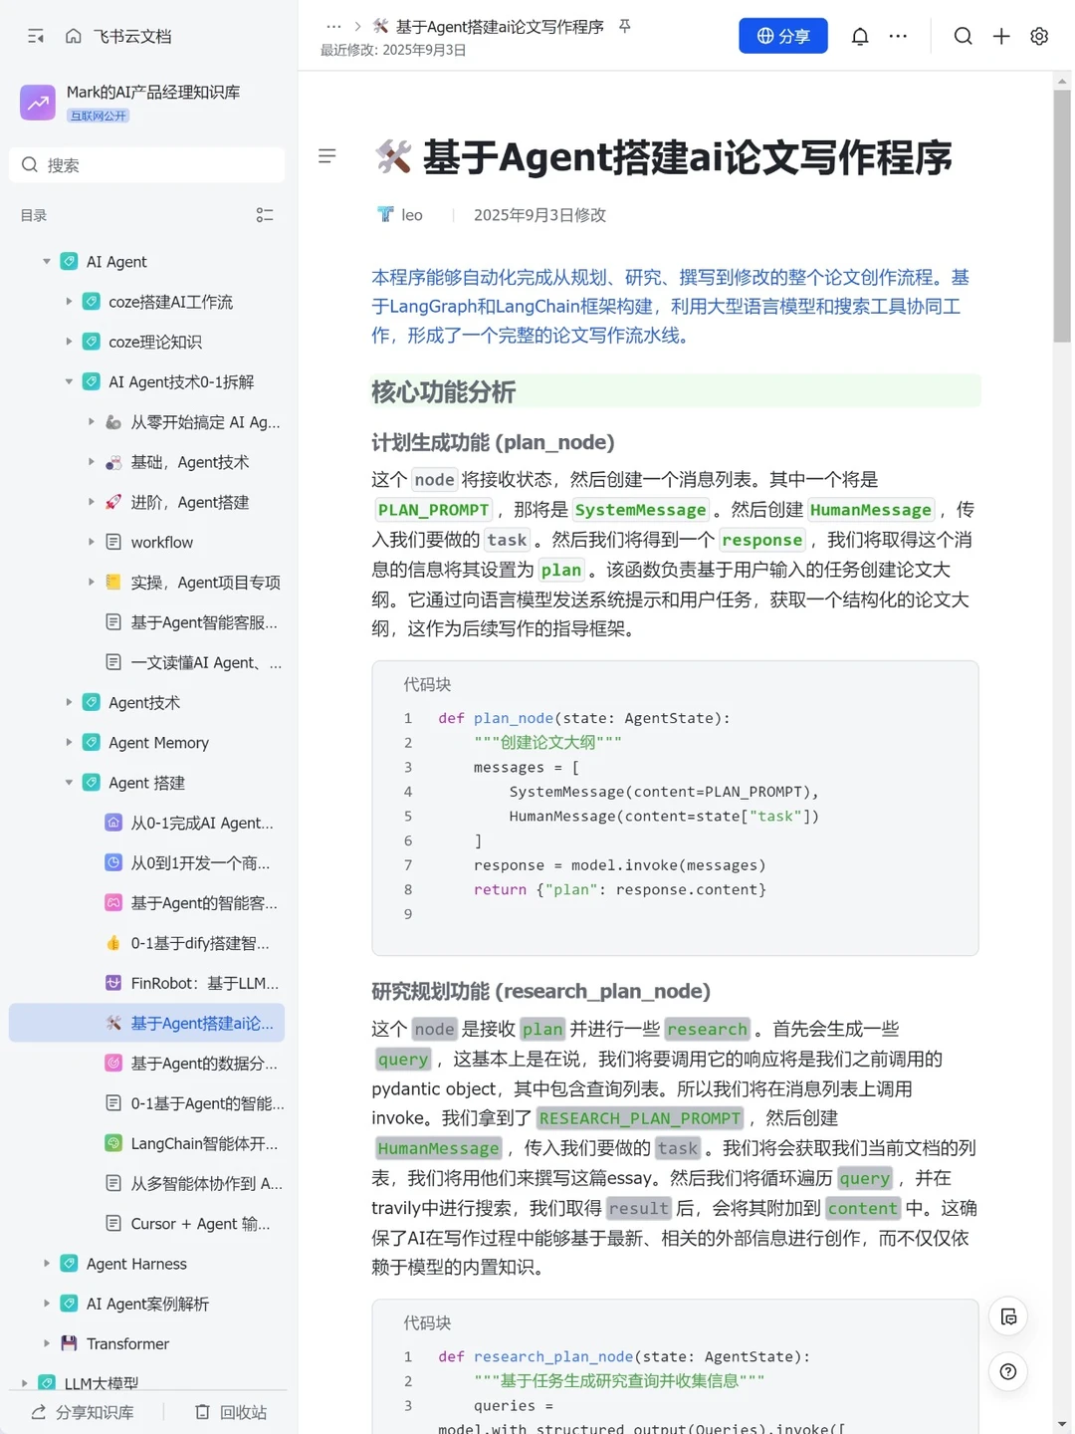Viewport: 1075px width, 1434px height.
Task: Click 基于Agent搭建ai论文写作程序 breadcrumb title
Action: (500, 27)
